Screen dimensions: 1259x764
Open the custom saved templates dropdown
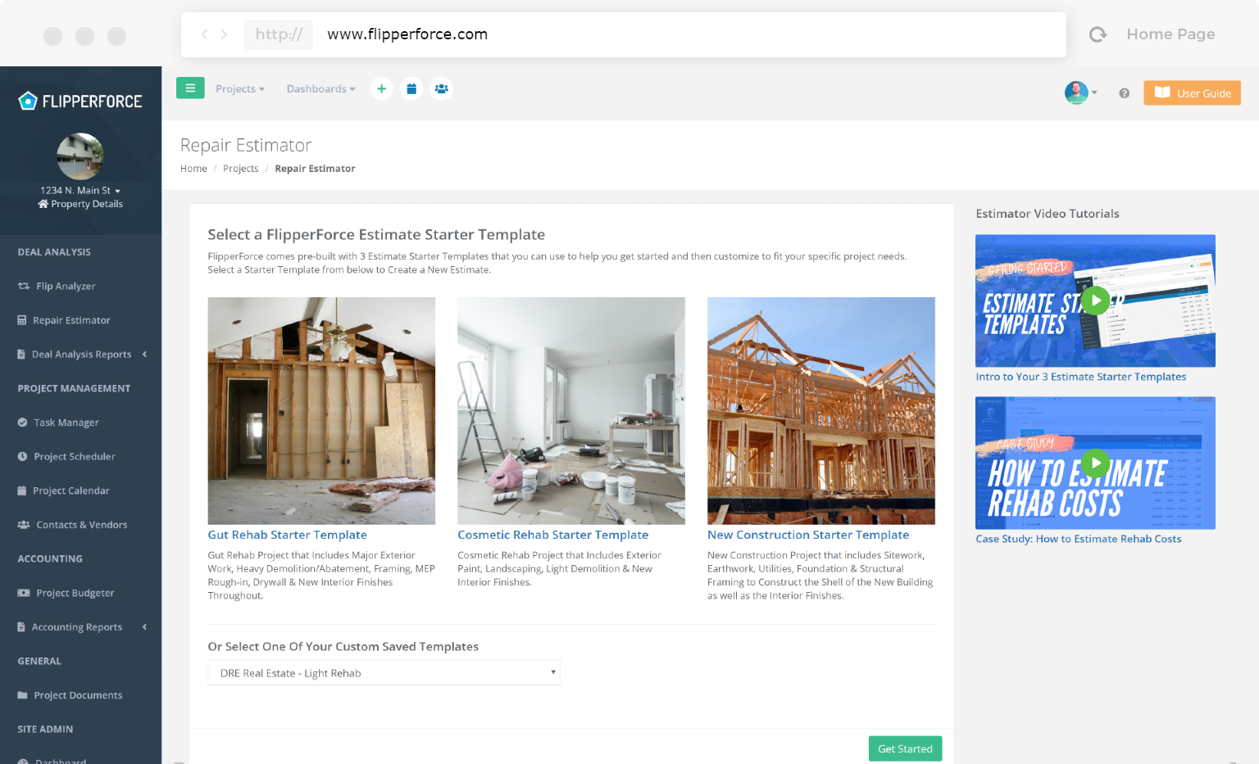(384, 673)
